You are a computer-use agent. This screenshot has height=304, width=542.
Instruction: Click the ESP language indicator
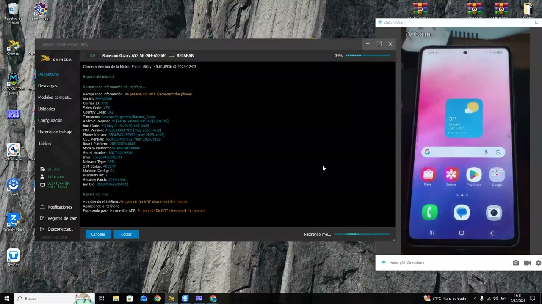click(504, 299)
